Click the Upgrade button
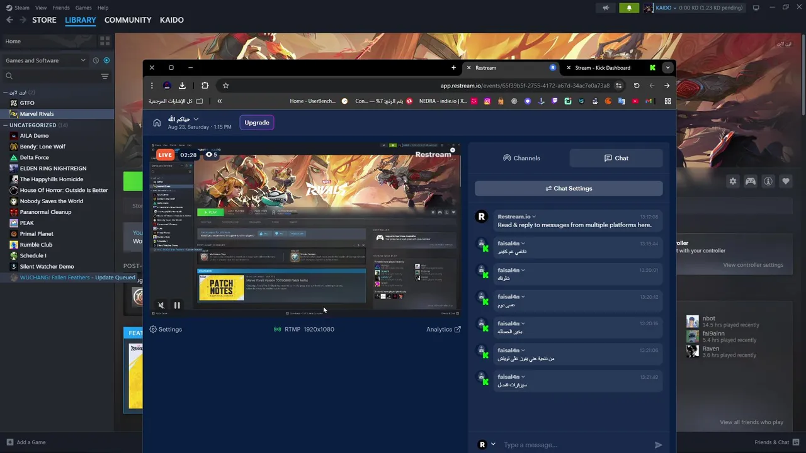806x453 pixels. 257,123
